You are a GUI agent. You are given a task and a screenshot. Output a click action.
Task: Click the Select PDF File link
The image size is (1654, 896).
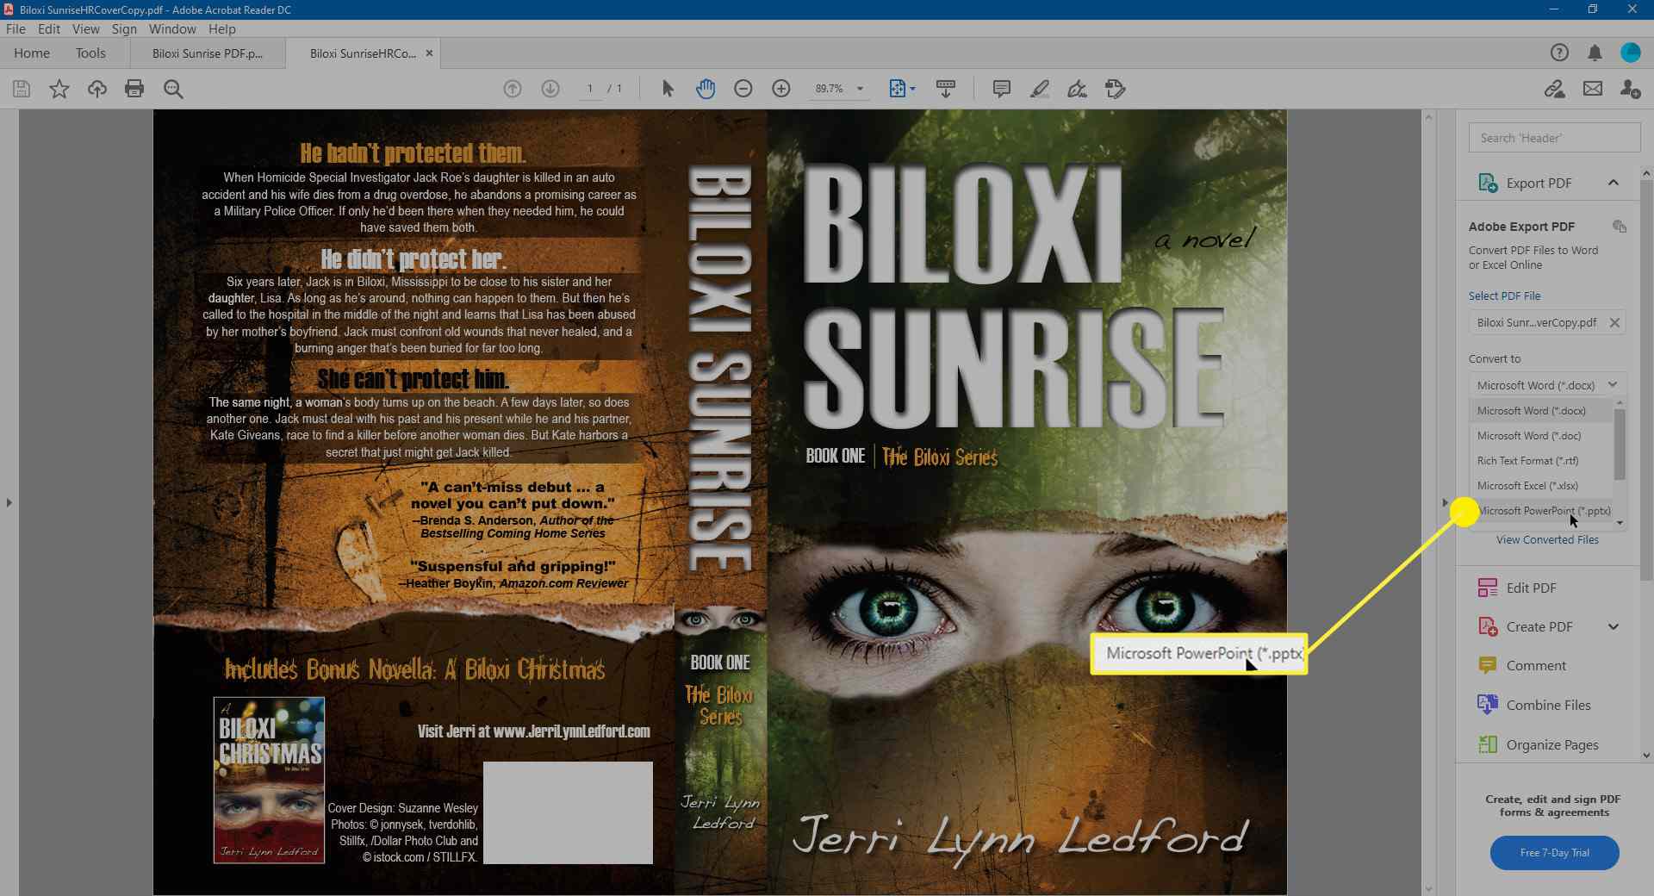[x=1504, y=296]
